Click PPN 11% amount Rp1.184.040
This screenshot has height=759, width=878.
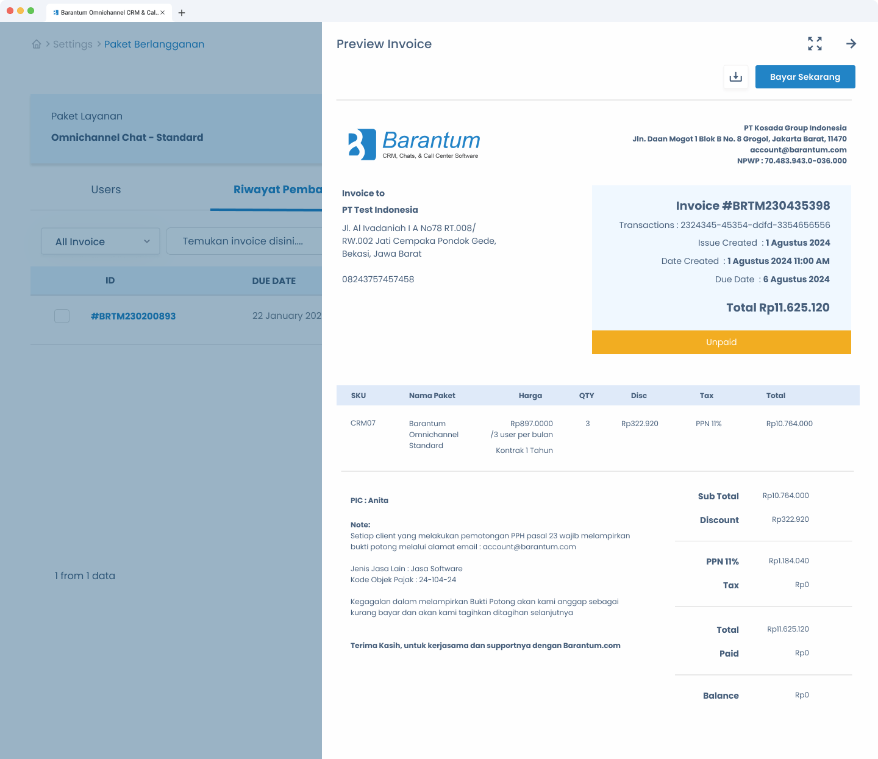coord(788,561)
